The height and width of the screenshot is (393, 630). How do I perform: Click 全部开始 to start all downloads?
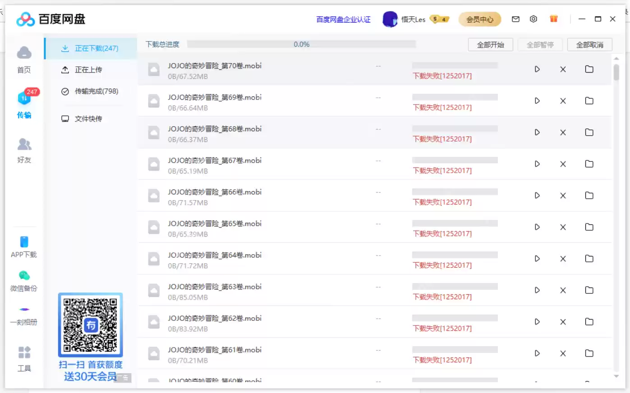pos(491,44)
